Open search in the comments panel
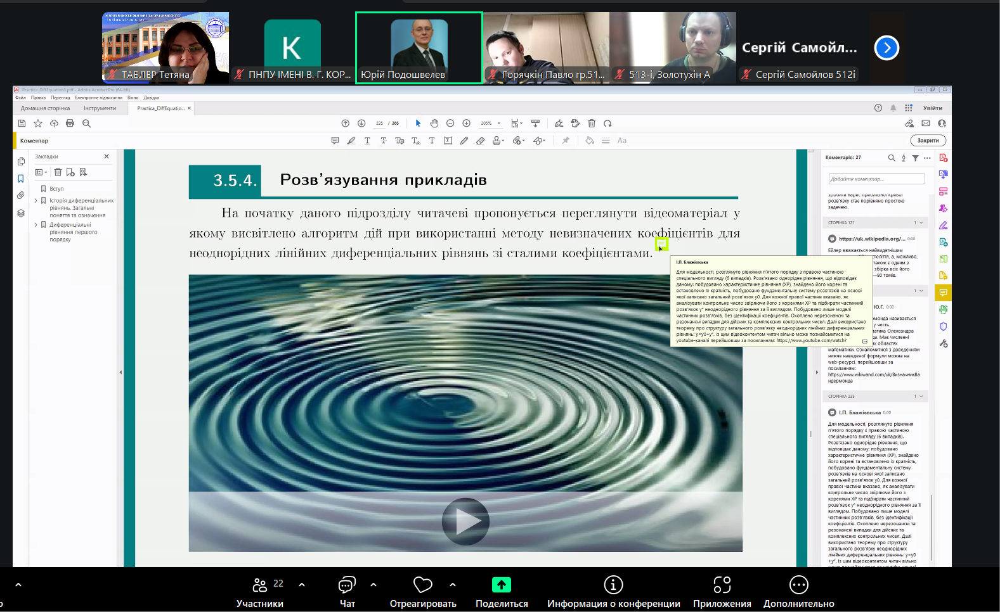The height and width of the screenshot is (612, 1000). 892,158
